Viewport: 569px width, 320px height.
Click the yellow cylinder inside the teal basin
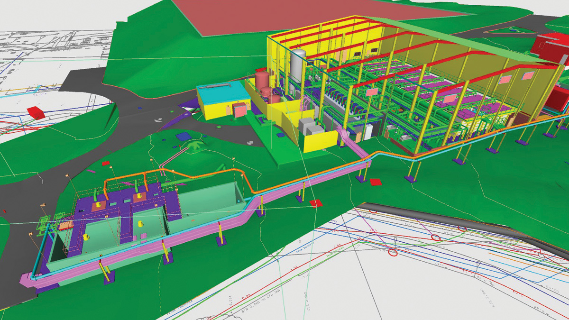(86, 236)
